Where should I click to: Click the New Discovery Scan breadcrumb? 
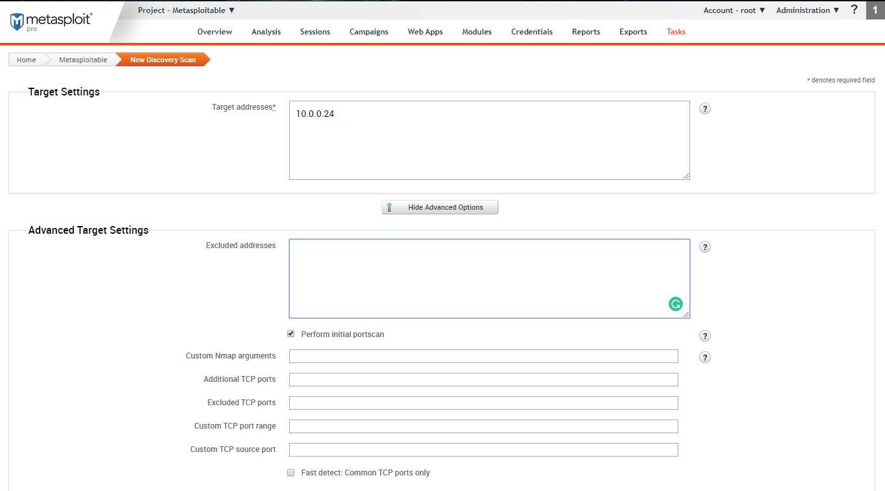click(x=163, y=60)
